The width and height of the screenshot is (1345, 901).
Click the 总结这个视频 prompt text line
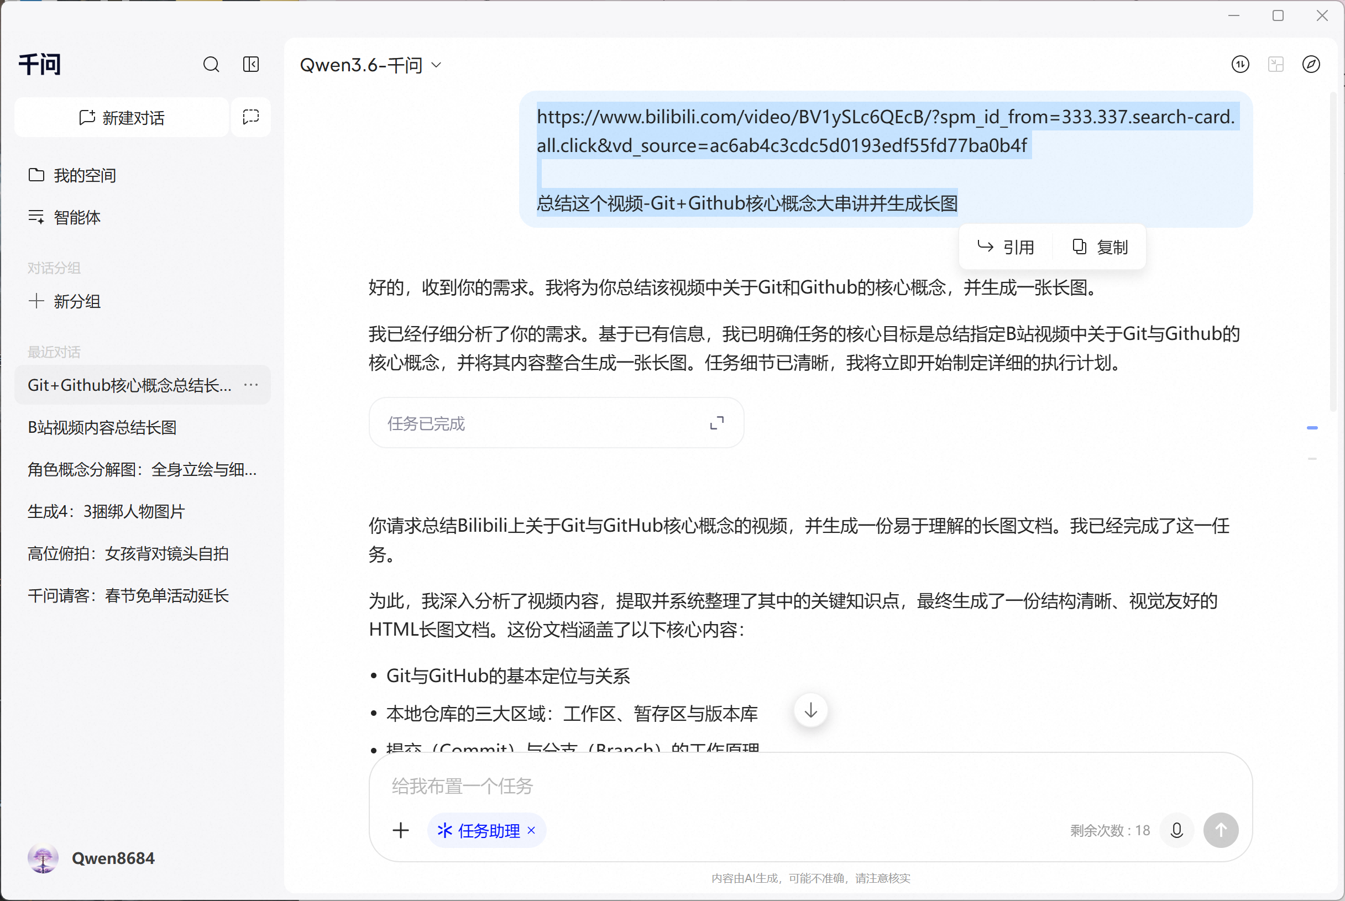point(747,203)
